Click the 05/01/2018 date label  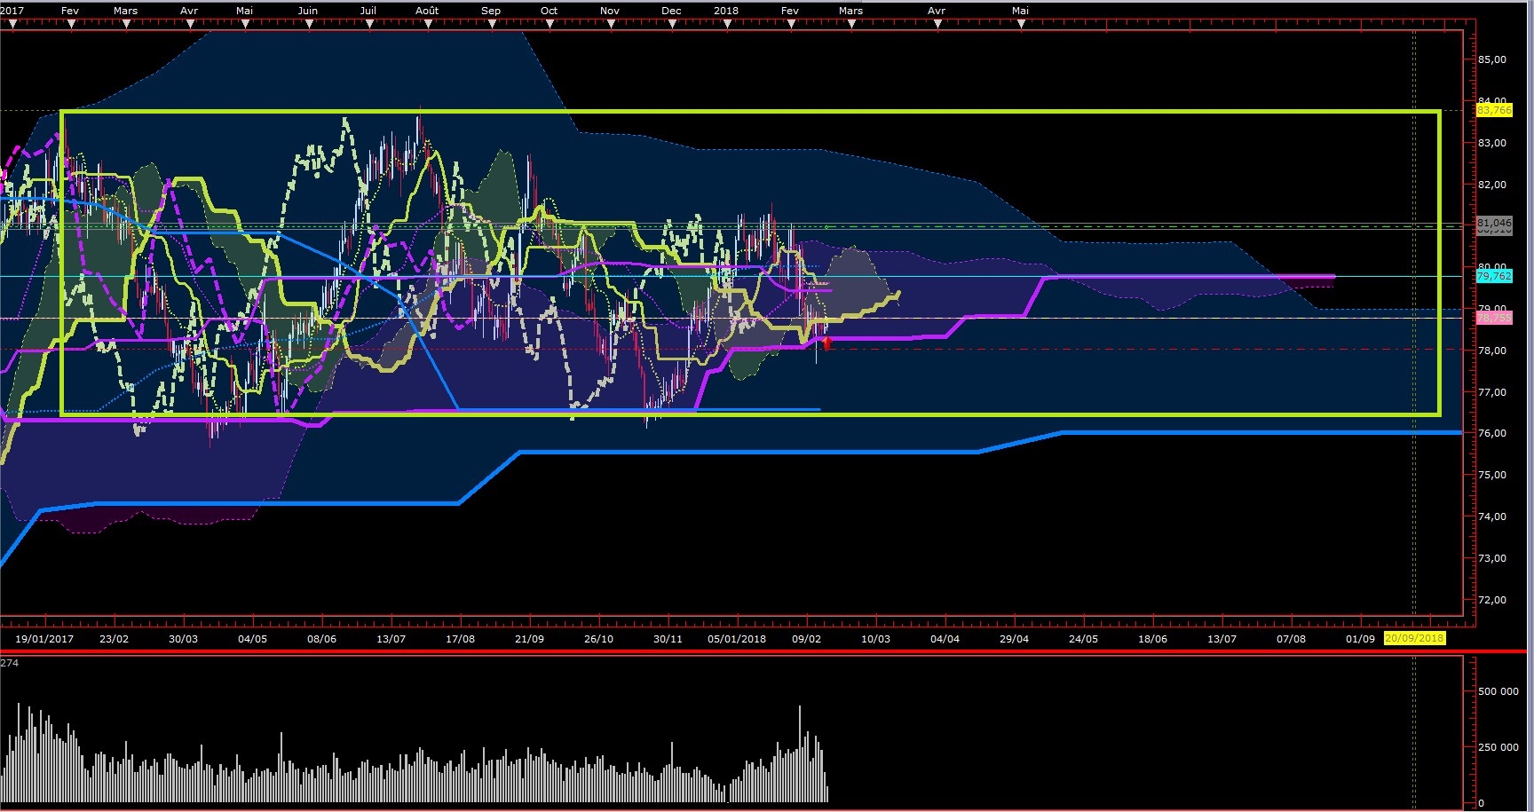(x=737, y=638)
